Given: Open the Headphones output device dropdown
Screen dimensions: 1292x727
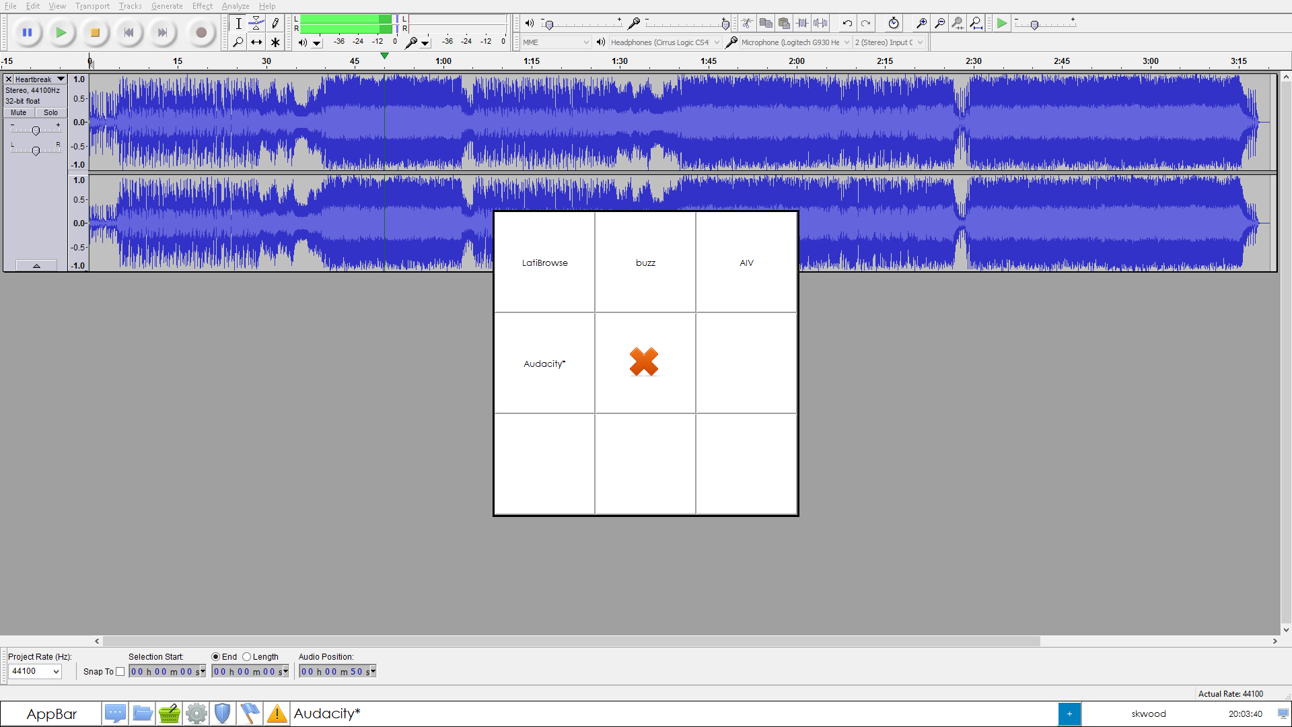Looking at the screenshot, I should pos(665,42).
